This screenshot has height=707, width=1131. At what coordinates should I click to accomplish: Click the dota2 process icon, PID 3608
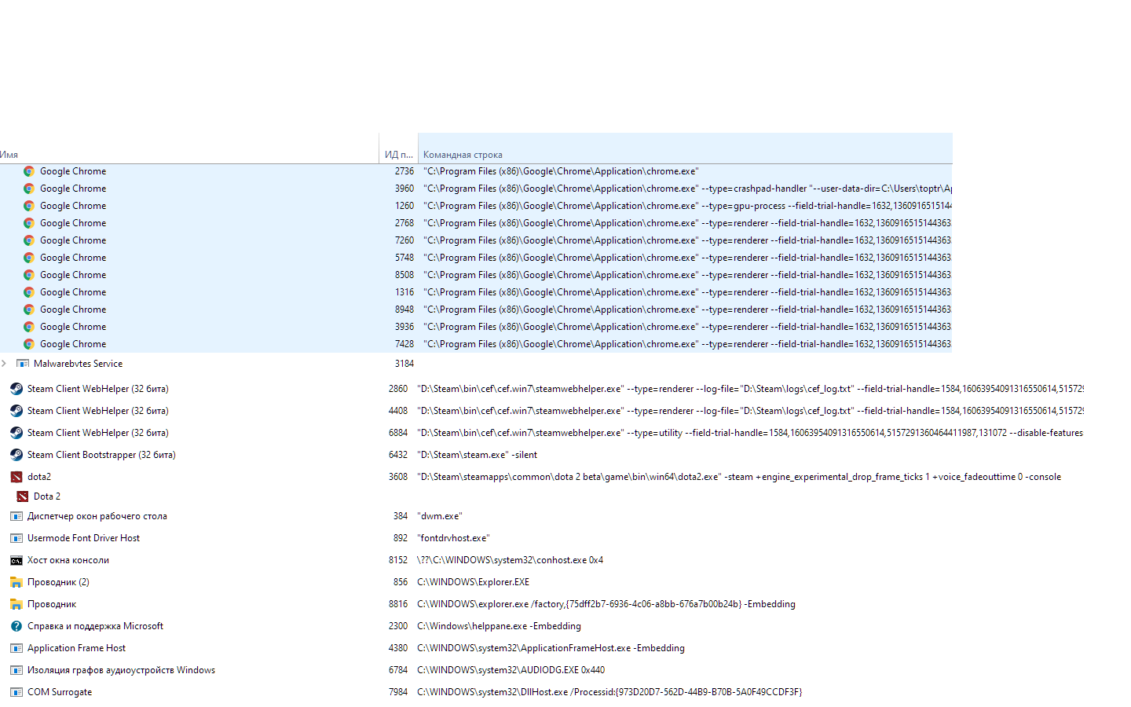tap(16, 477)
